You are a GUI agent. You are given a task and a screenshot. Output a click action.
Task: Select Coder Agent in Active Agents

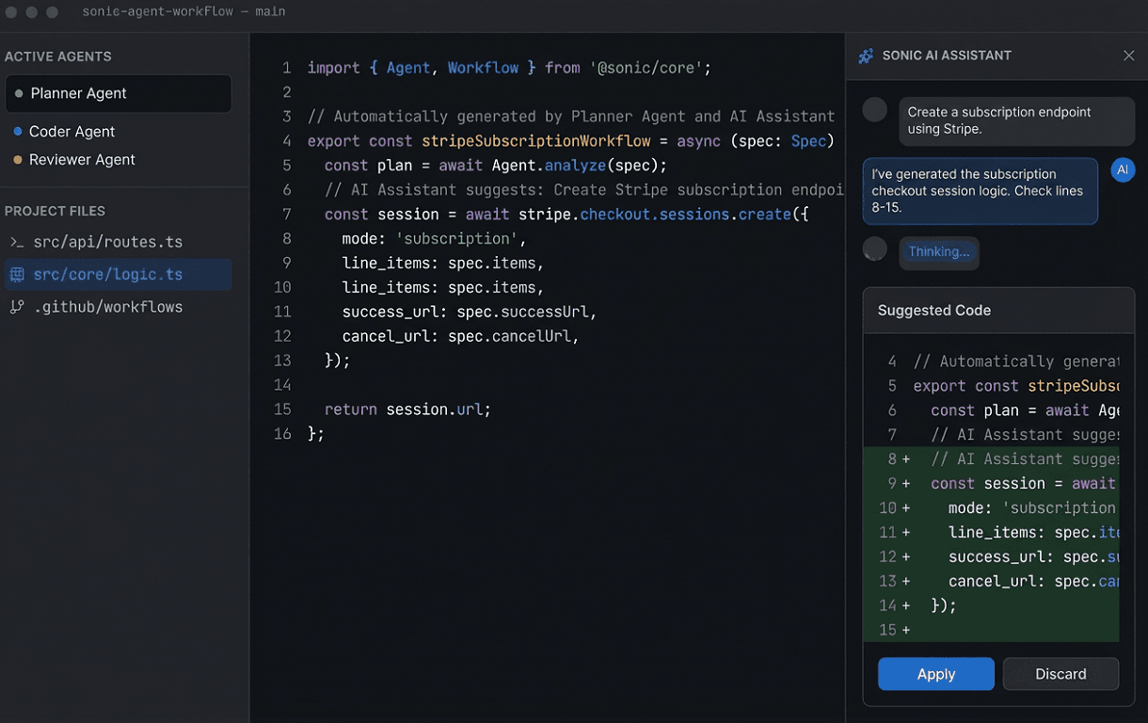tap(72, 132)
